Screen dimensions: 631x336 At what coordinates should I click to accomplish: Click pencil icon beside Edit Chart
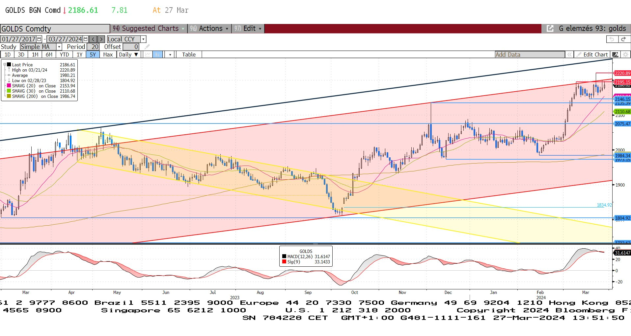tap(579, 55)
